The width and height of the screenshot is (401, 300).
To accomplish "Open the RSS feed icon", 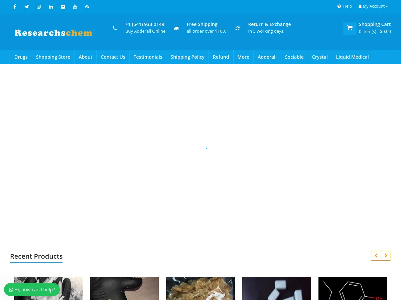I will tap(87, 7).
